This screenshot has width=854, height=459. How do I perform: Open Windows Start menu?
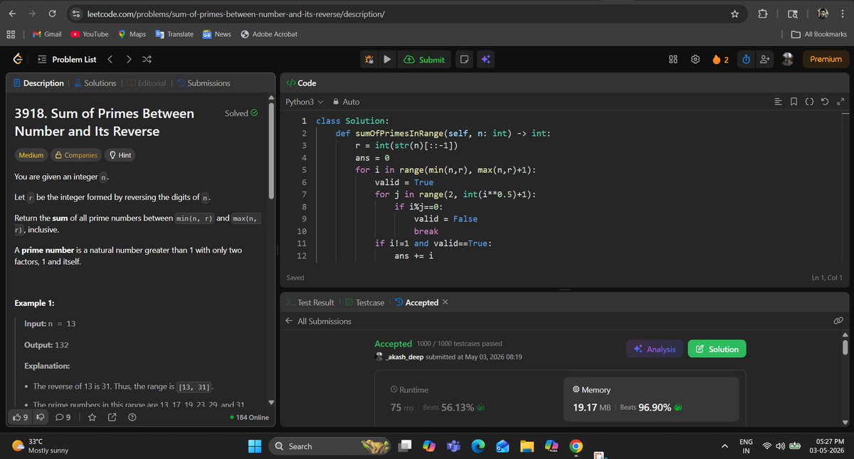(255, 446)
